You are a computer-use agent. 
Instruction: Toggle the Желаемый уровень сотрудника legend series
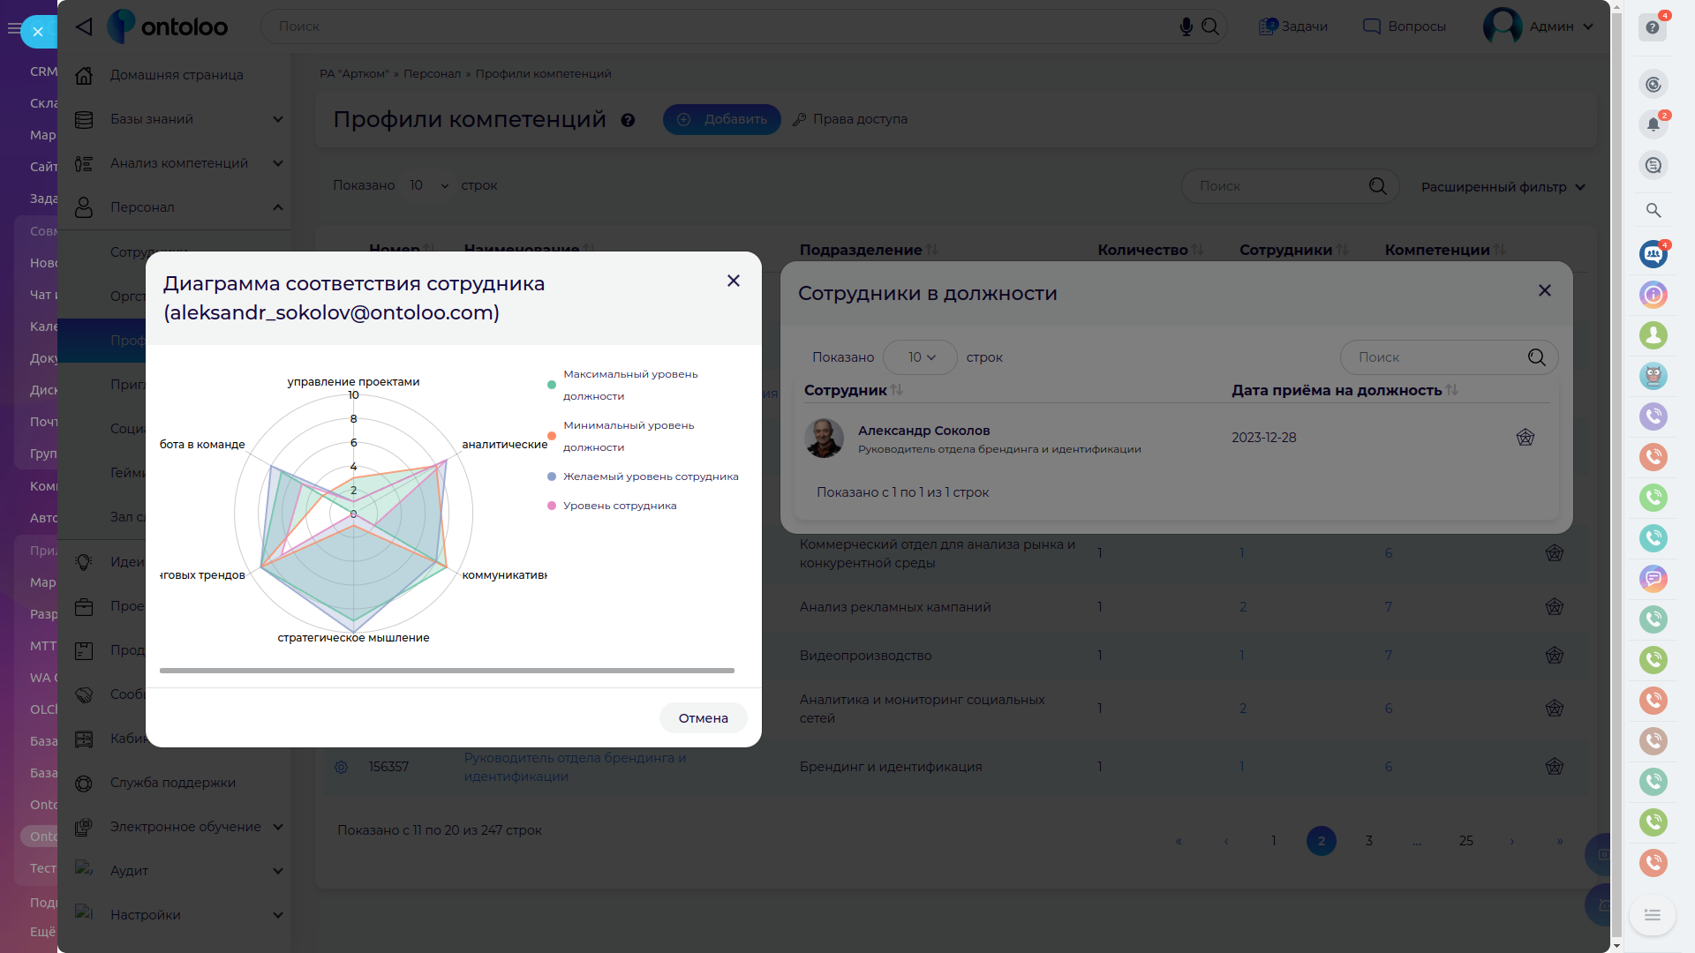(x=650, y=476)
